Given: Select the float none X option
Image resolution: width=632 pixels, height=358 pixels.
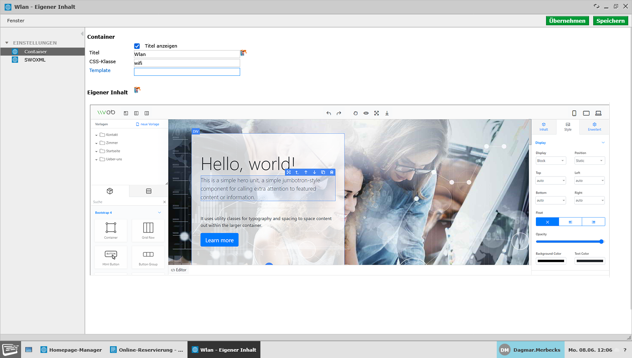Looking at the screenshot, I should tap(547, 222).
